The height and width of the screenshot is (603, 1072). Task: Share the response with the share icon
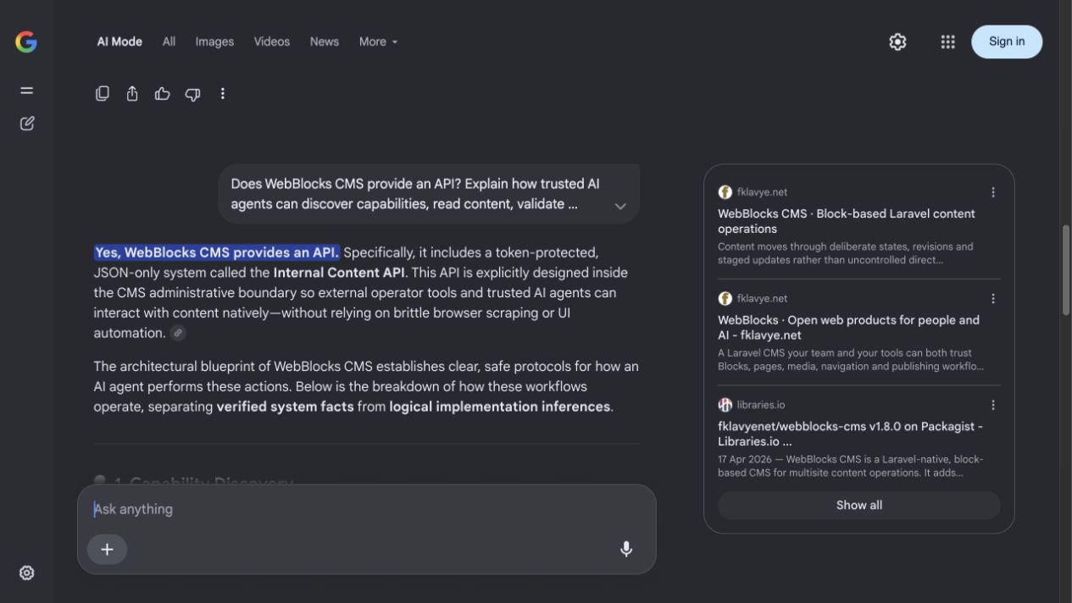132,94
